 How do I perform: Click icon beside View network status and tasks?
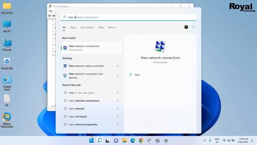65,66
